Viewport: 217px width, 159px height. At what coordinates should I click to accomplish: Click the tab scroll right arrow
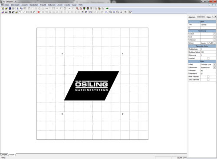click(215, 17)
